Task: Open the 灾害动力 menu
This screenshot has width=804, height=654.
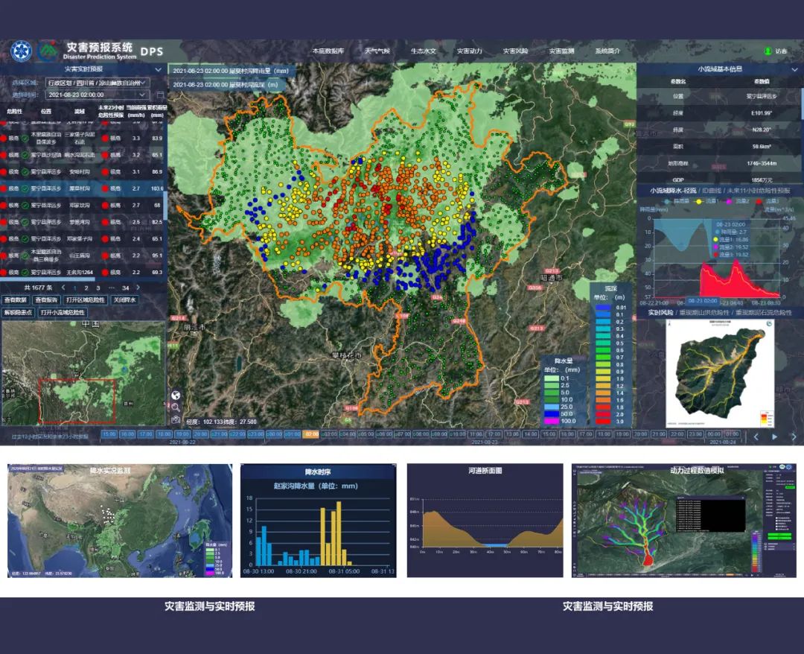Action: tap(469, 51)
